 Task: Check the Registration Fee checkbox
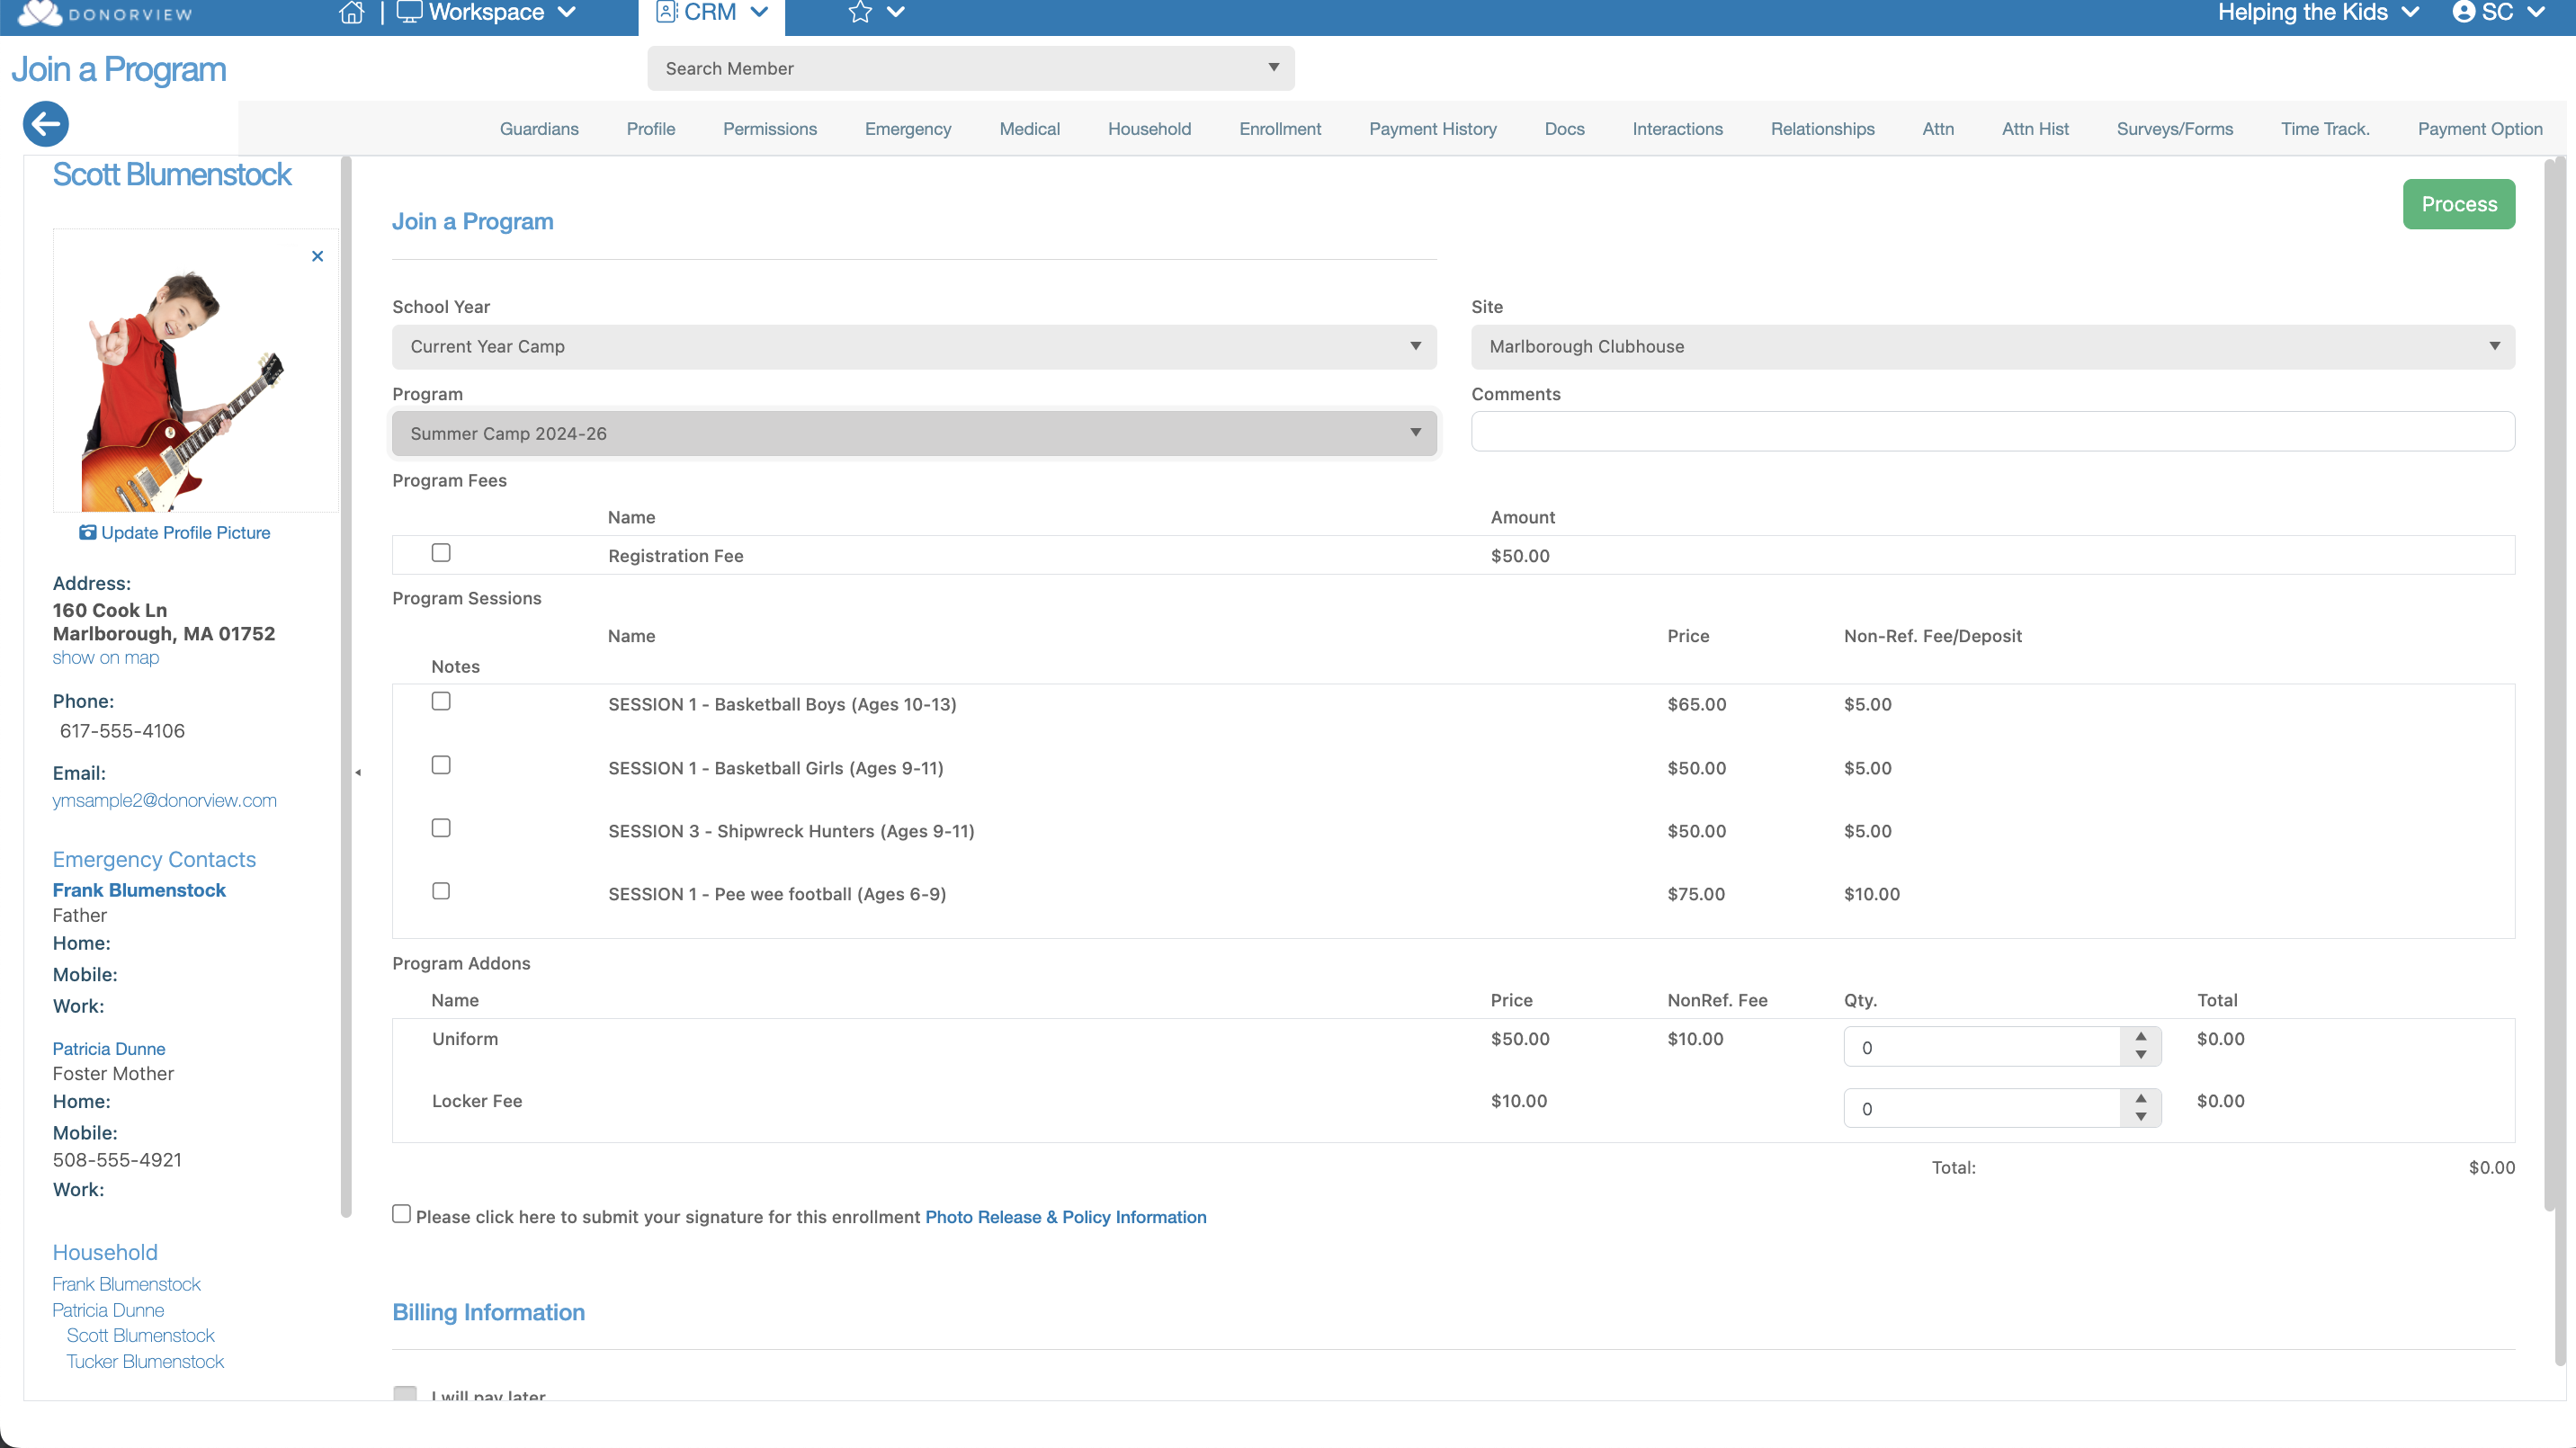point(441,553)
